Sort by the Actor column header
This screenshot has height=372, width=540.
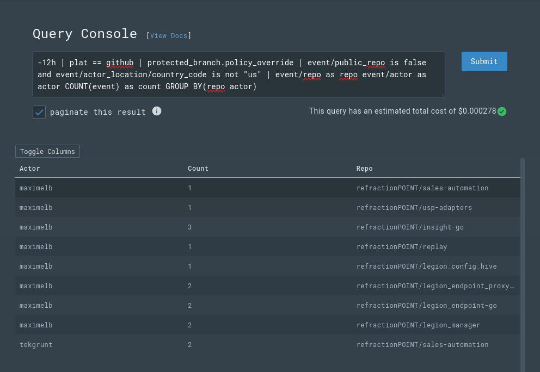(x=30, y=169)
